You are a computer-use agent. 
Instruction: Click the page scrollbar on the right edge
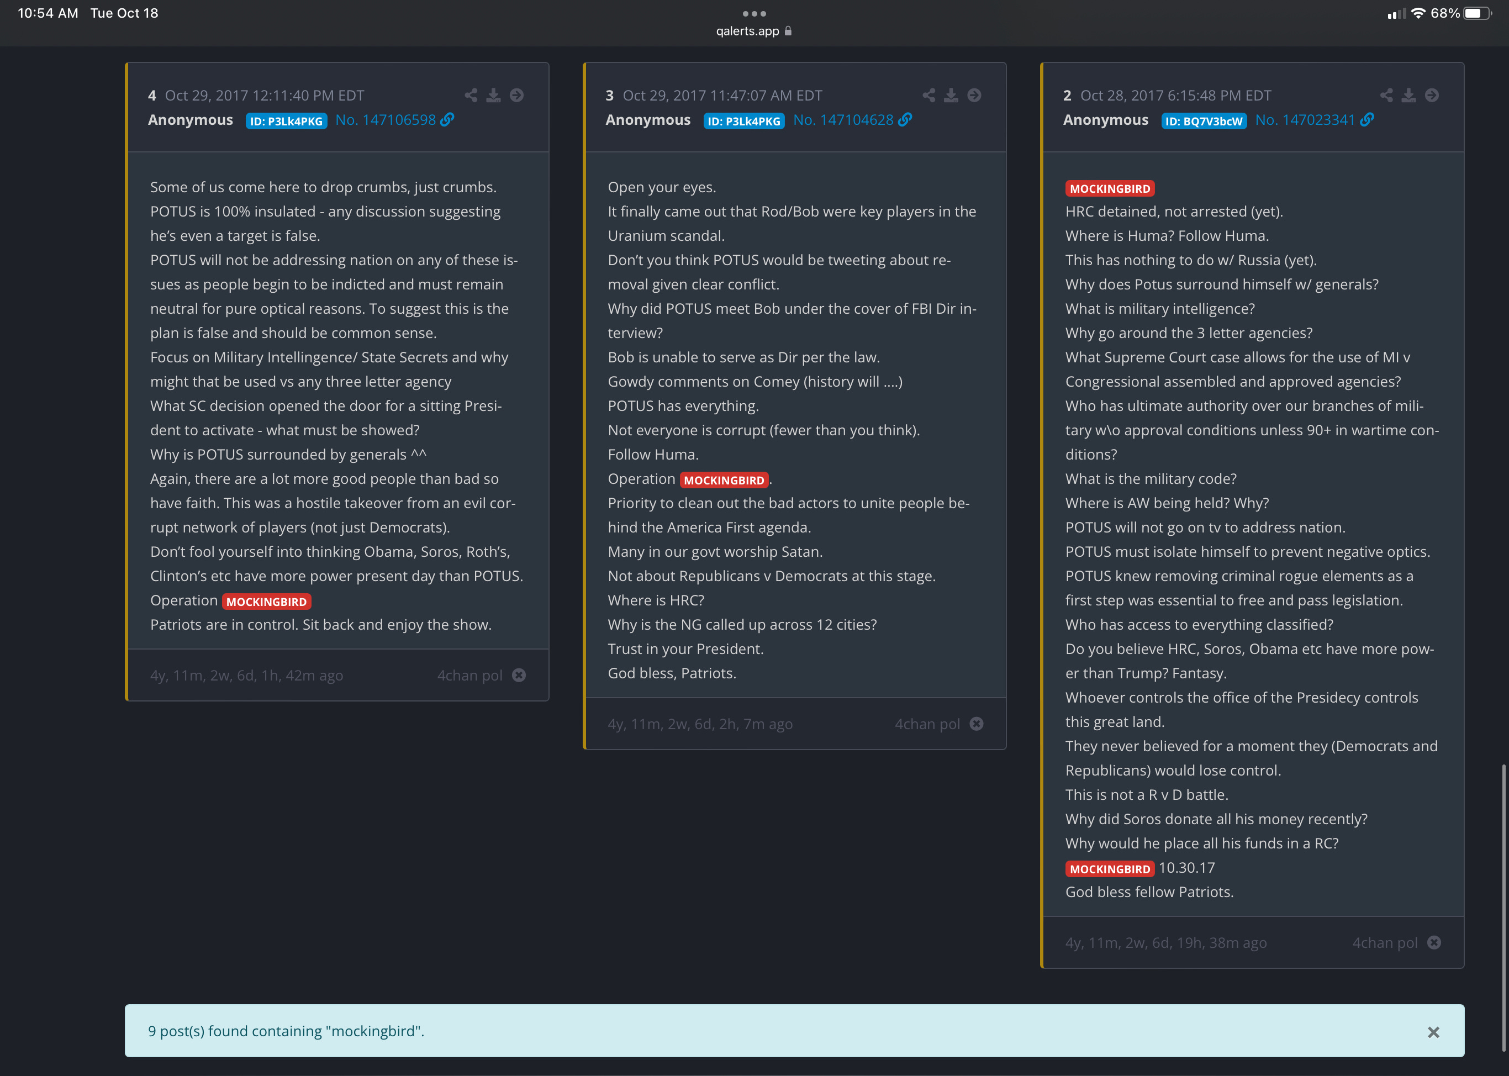pyautogui.click(x=1503, y=908)
